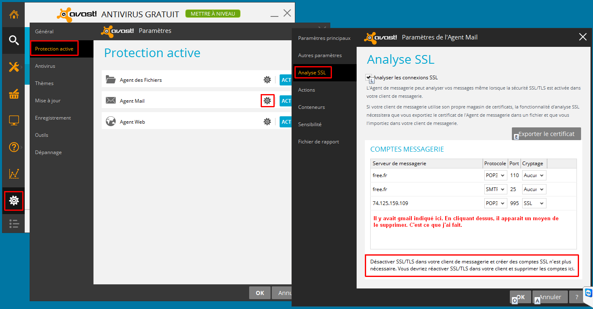
Task: Open the Settings gear icon in sidebar
Action: 14,201
